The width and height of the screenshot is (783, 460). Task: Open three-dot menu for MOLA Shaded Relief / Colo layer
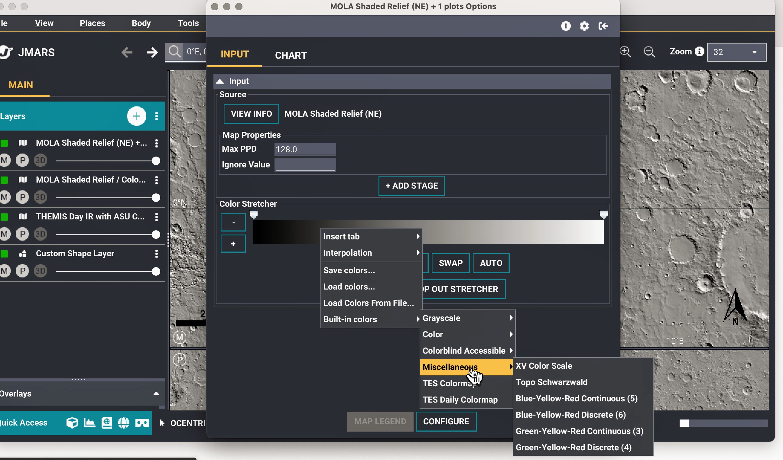tap(157, 180)
